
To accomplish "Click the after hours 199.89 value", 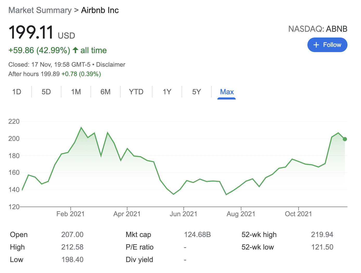I will (x=50, y=74).
